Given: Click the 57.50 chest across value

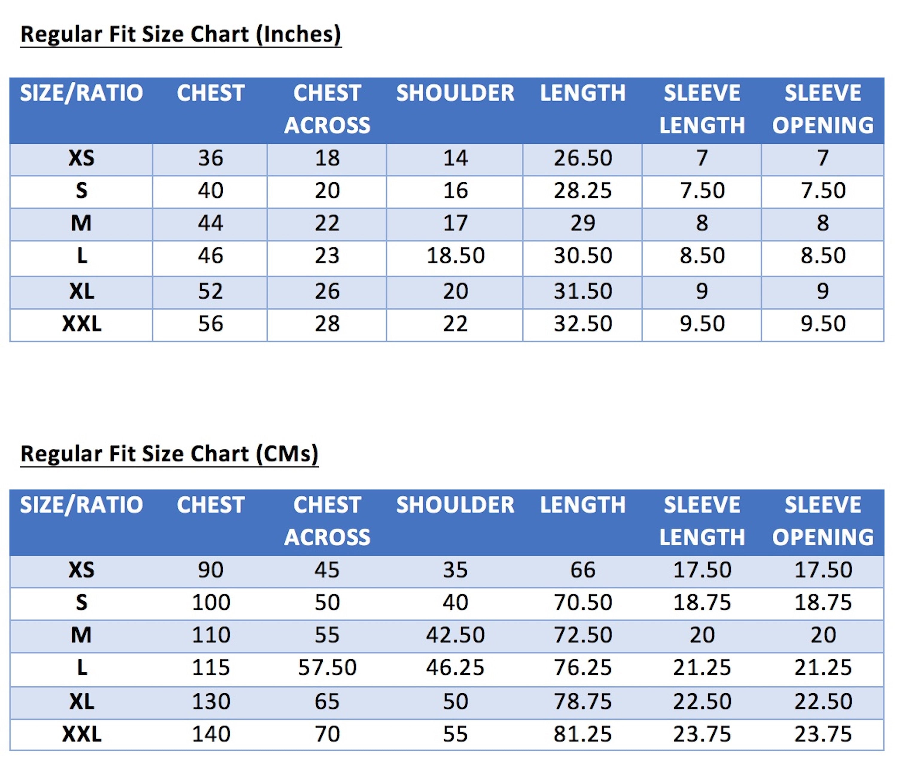Looking at the screenshot, I should click(x=327, y=667).
